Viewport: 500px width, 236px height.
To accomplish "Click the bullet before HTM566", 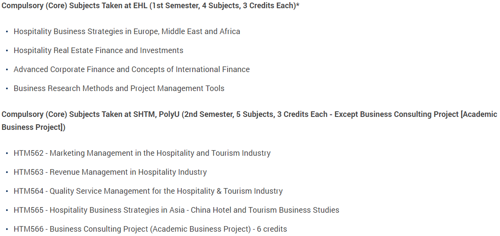I will pos(7,229).
